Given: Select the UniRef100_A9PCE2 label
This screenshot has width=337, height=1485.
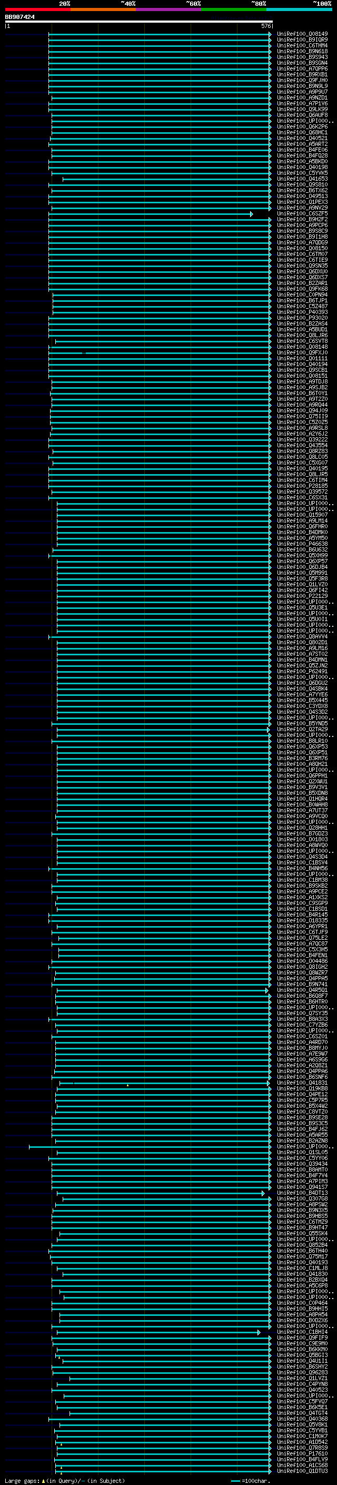Looking at the screenshot, I should [x=302, y=891].
